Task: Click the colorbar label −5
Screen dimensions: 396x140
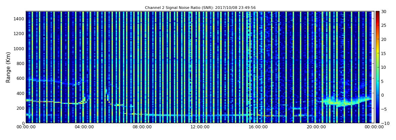Action: pos(384,109)
